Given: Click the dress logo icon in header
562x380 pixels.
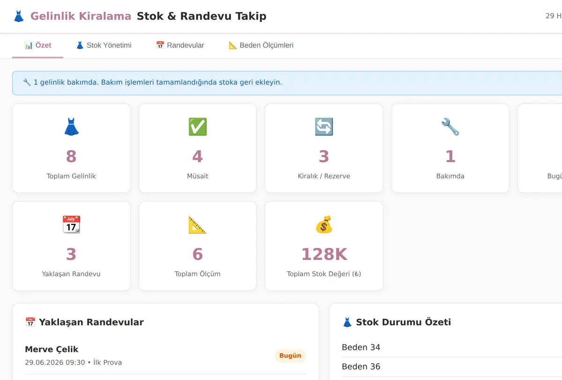Looking at the screenshot, I should coord(19,16).
